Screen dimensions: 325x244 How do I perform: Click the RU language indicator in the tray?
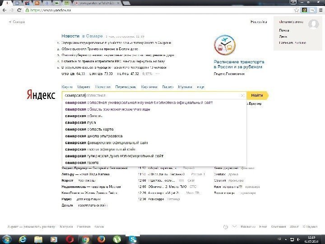pos(279,239)
